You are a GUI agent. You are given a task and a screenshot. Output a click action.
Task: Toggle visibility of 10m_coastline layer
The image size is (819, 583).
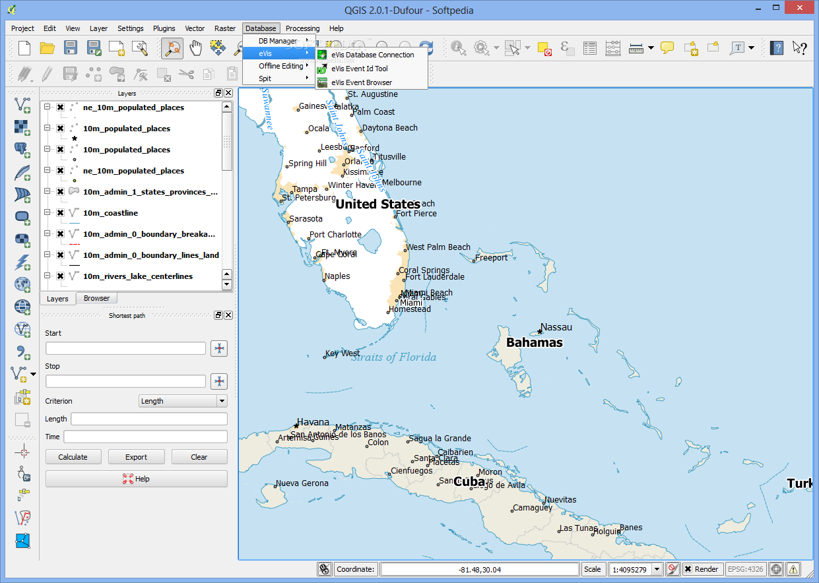pos(60,213)
